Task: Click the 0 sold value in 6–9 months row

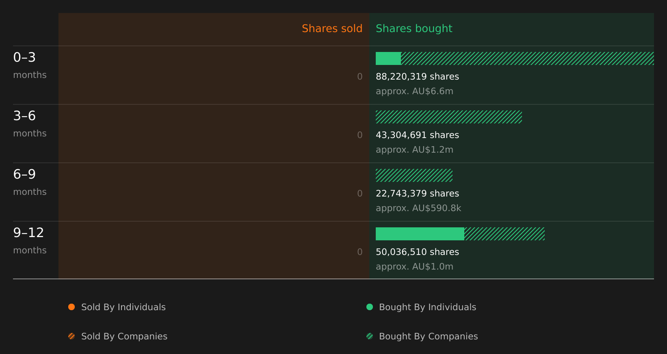Action: [x=360, y=194]
